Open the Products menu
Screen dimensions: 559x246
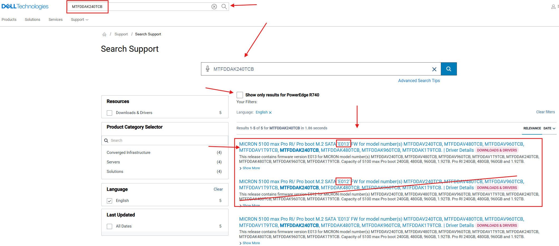pos(9,20)
